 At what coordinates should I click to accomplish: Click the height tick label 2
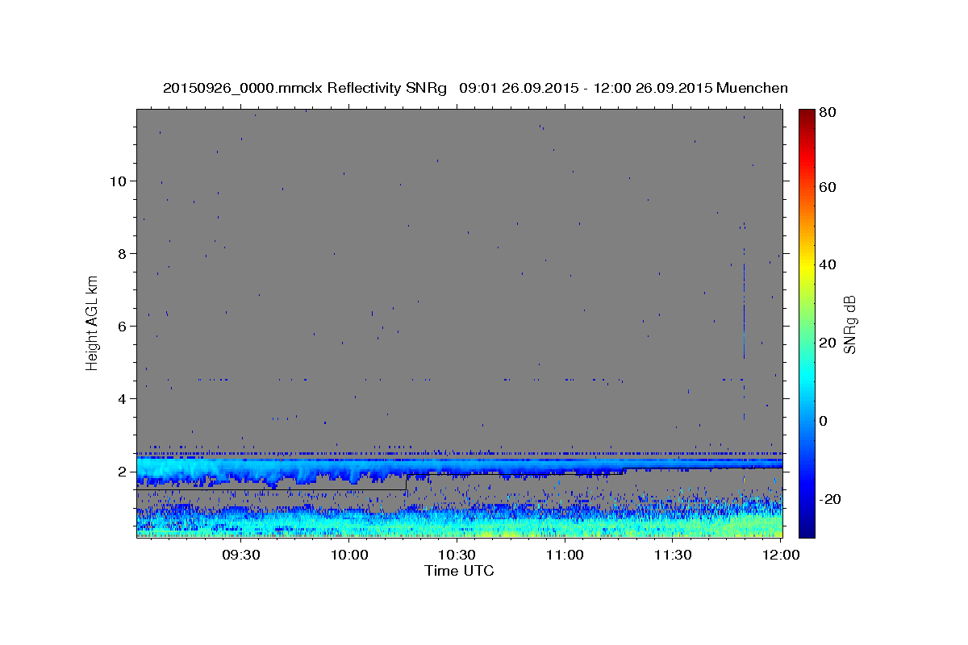pyautogui.click(x=123, y=471)
